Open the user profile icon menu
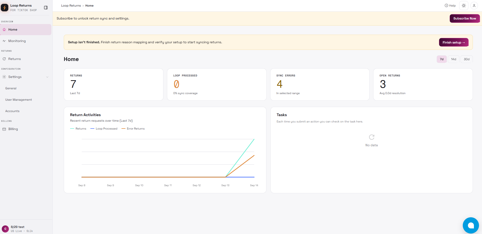482x234 pixels. pos(474,6)
